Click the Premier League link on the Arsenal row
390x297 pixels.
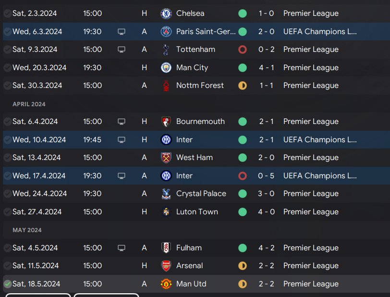(x=311, y=266)
